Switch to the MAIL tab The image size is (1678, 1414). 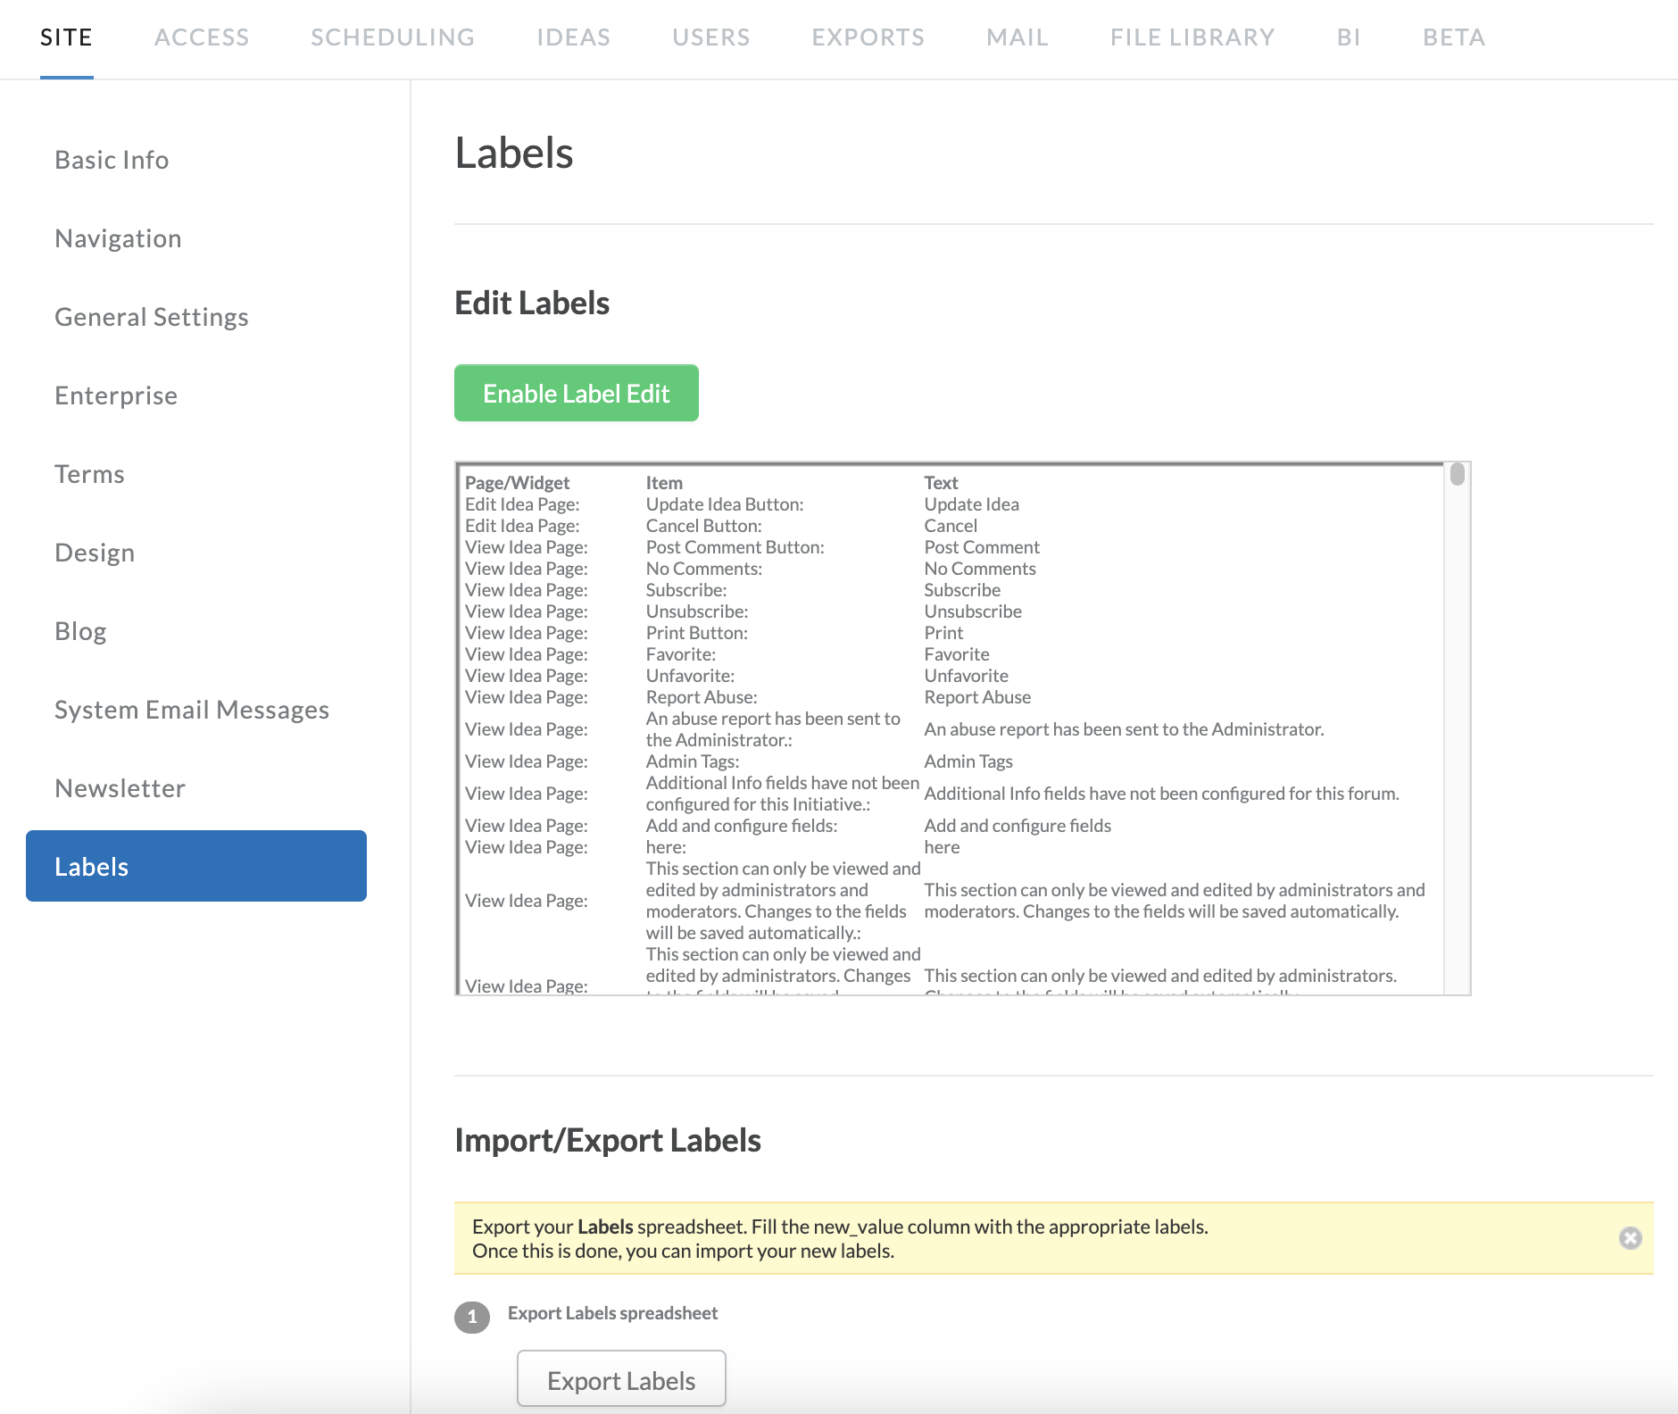[1018, 37]
